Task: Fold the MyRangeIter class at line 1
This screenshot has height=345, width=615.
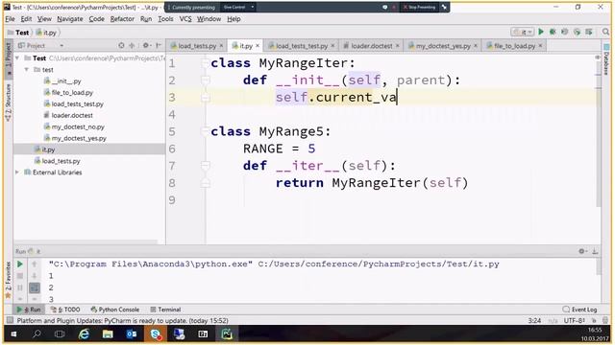Action: point(205,63)
